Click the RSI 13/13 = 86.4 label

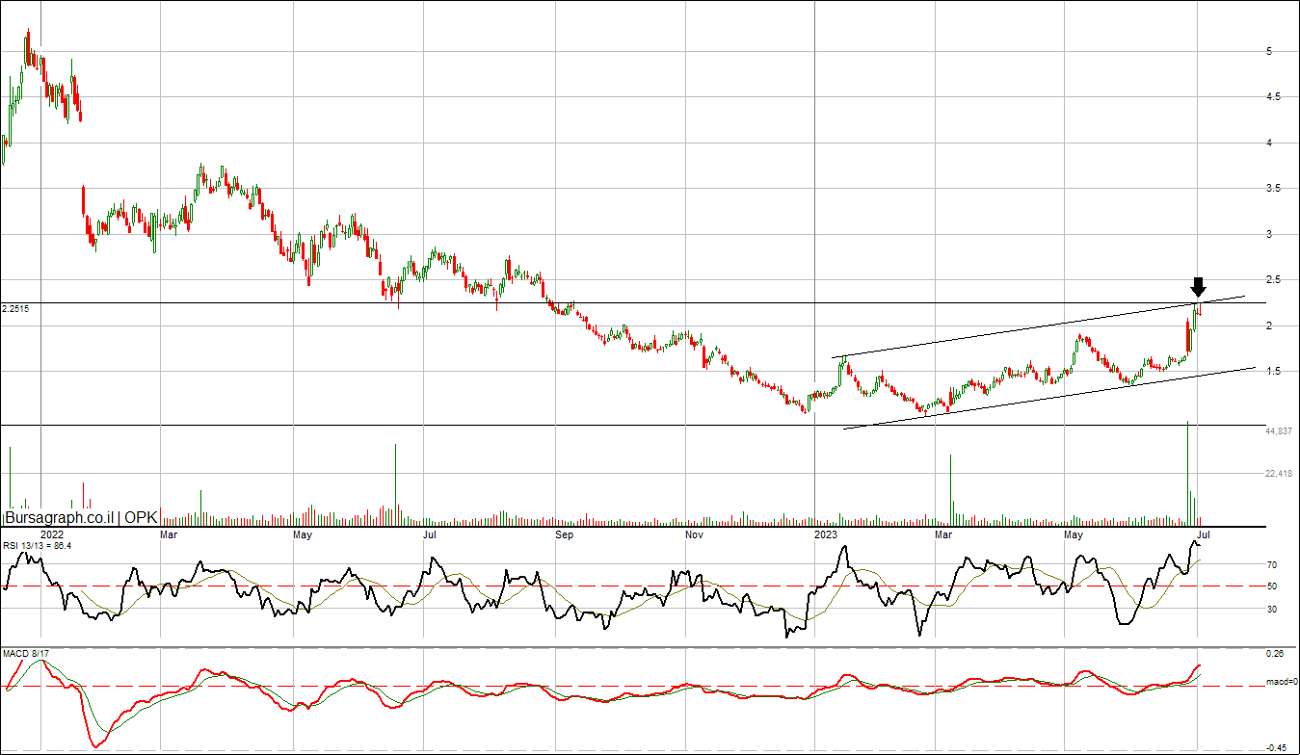click(x=37, y=546)
